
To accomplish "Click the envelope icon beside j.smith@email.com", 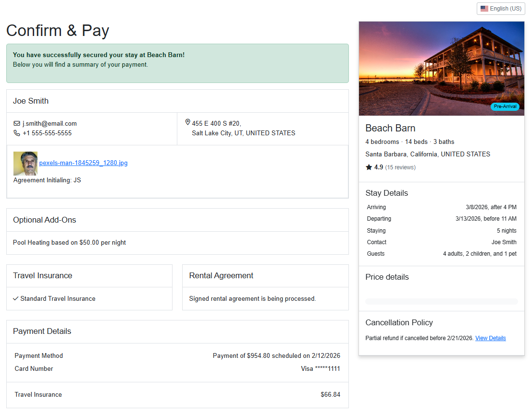I will coord(16,123).
